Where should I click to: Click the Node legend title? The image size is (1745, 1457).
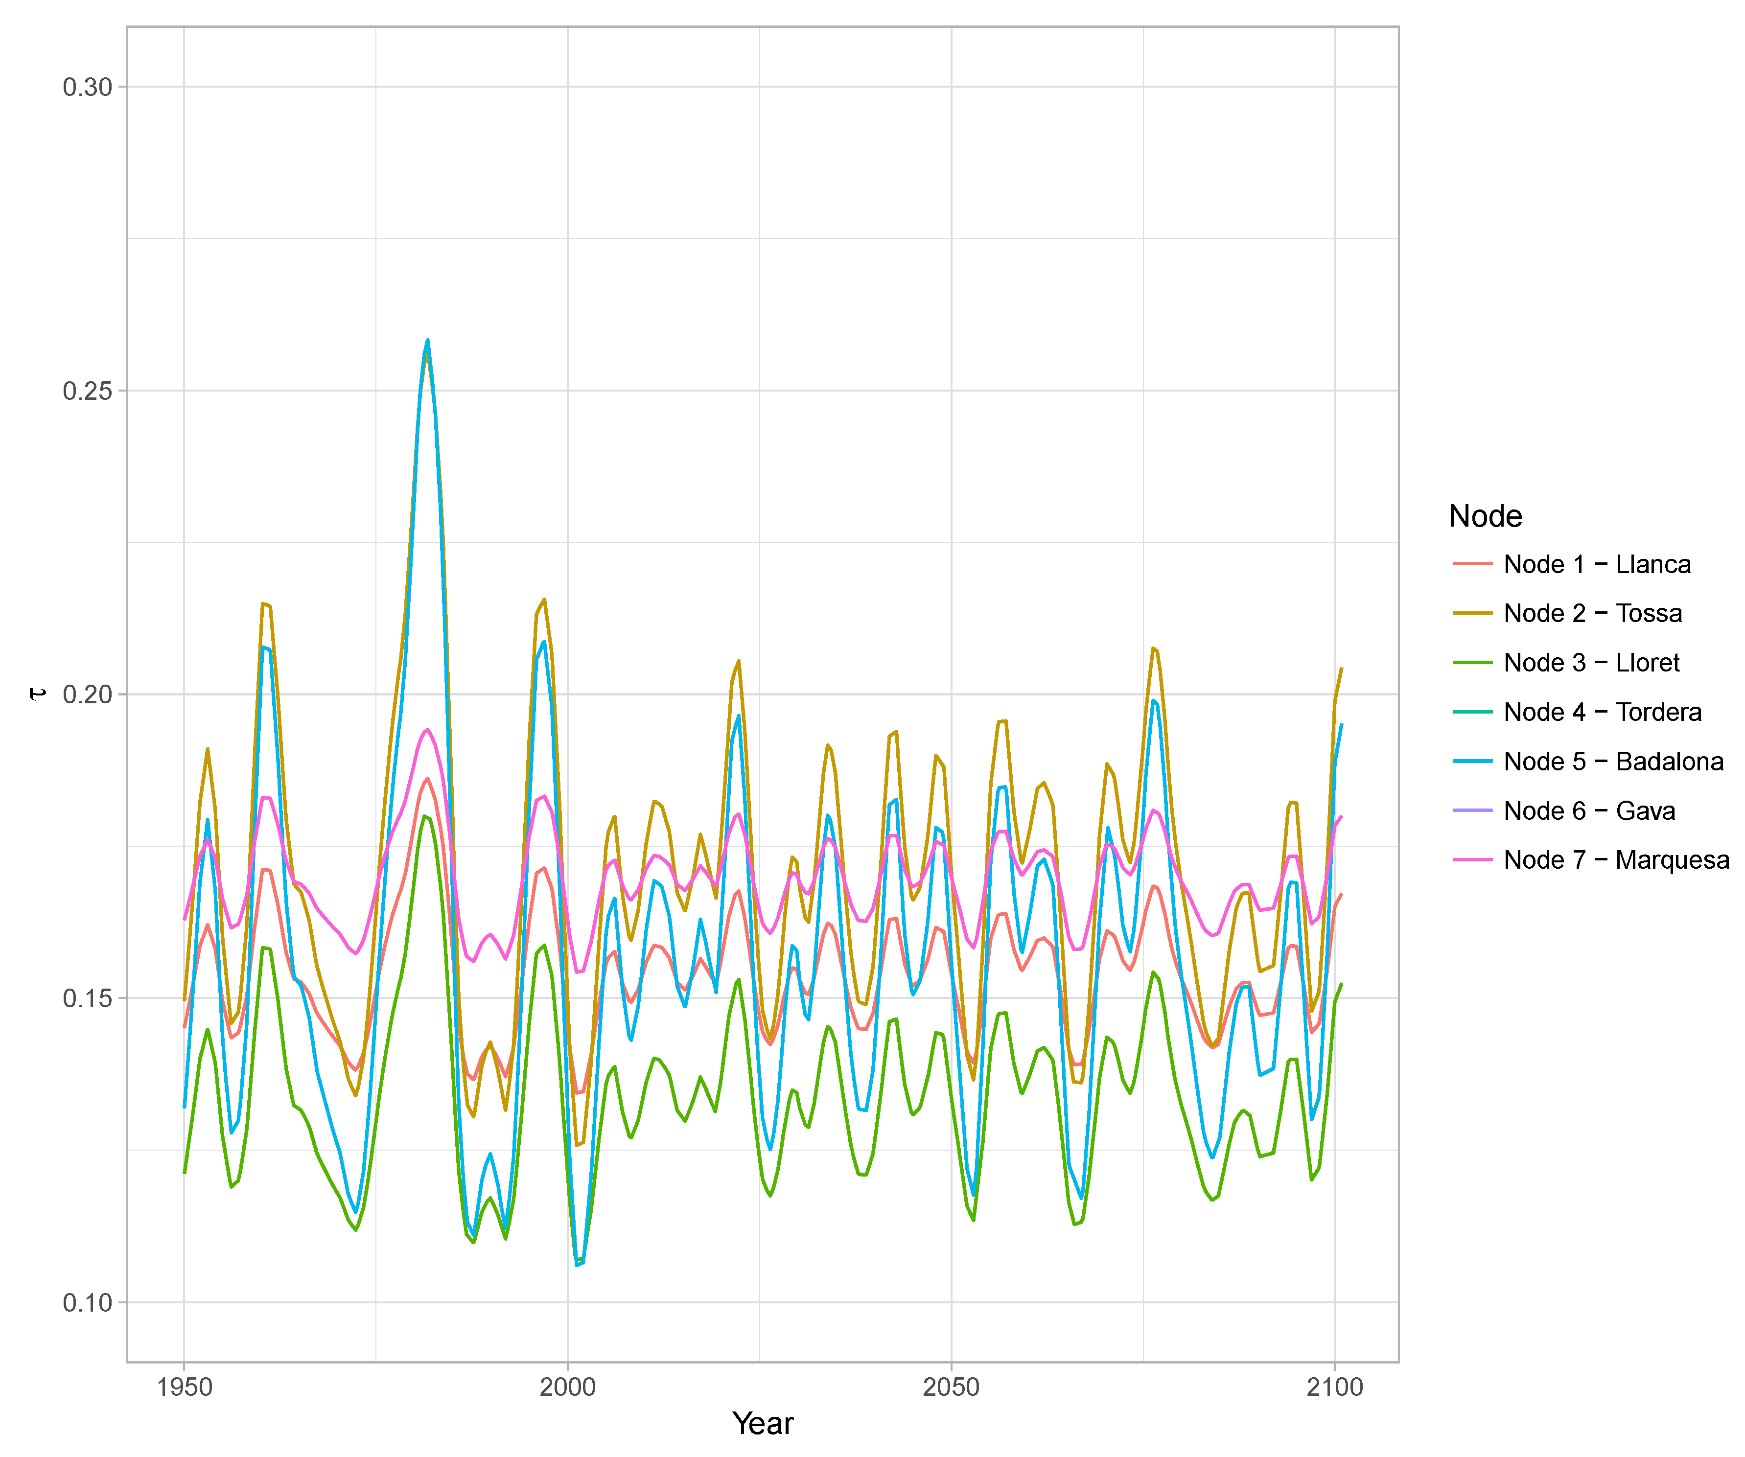point(1485,516)
